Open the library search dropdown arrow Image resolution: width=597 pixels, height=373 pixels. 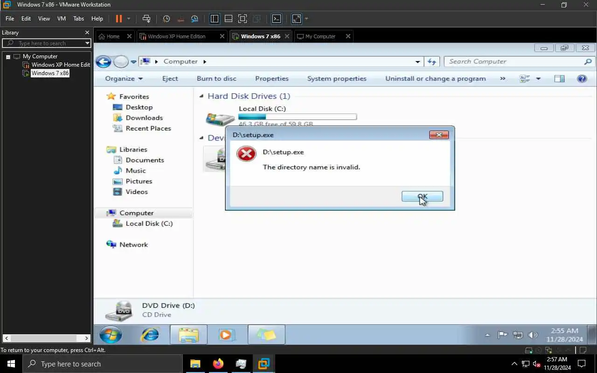click(x=87, y=43)
